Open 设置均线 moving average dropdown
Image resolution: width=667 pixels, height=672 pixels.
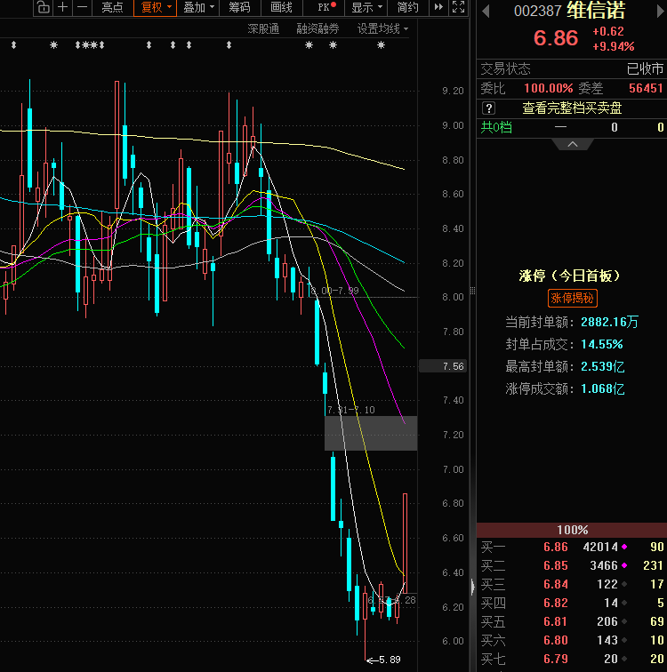tap(382, 28)
